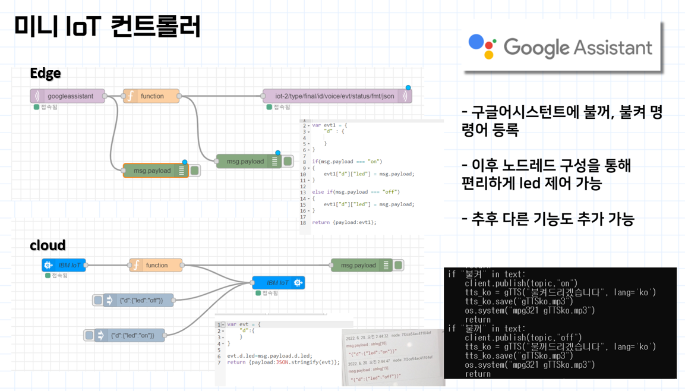Click the gear icon on the IBM IoT input node

[x=47, y=265]
